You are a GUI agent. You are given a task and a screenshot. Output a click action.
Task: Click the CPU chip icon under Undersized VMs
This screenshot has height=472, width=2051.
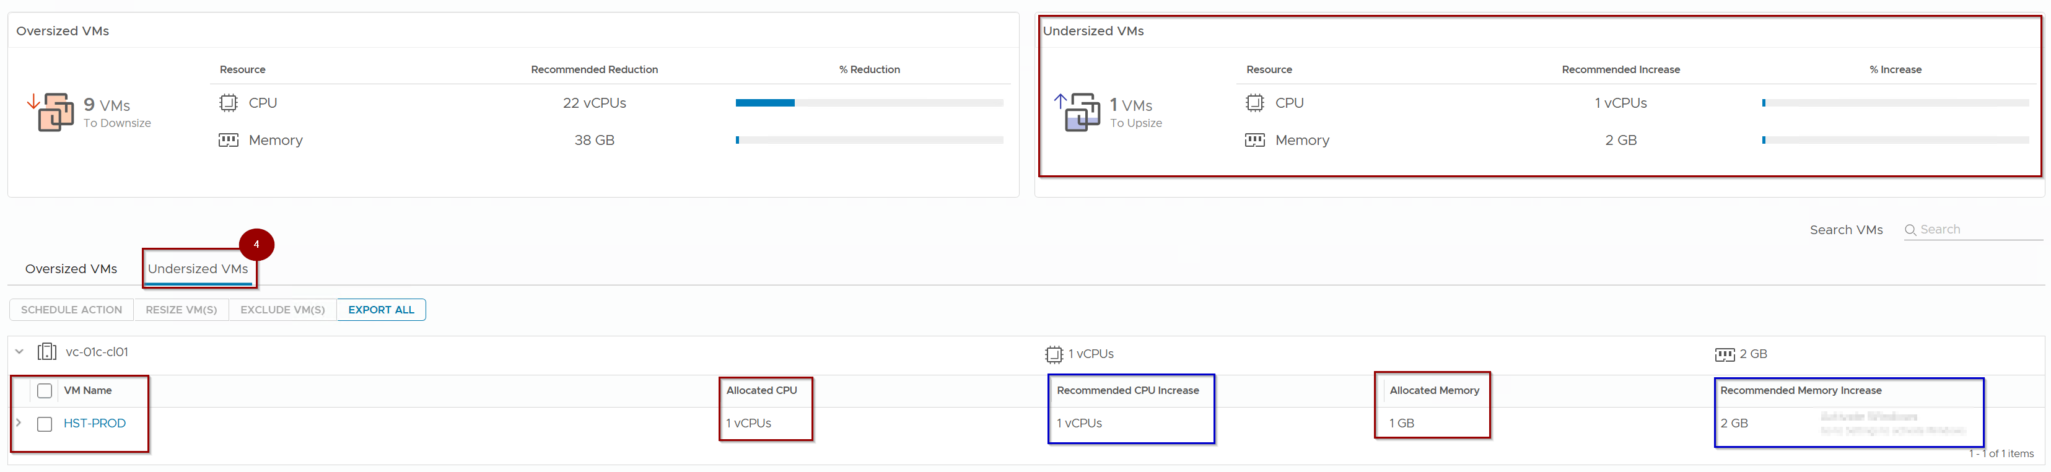pos(1255,103)
